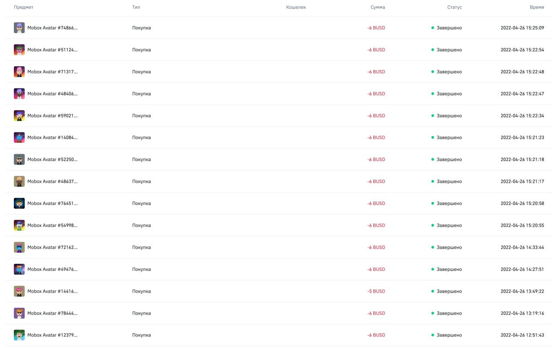The width and height of the screenshot is (557, 350).
Task: Click the timestamp 2022-04-26 14:33:44
Action: tap(522, 247)
